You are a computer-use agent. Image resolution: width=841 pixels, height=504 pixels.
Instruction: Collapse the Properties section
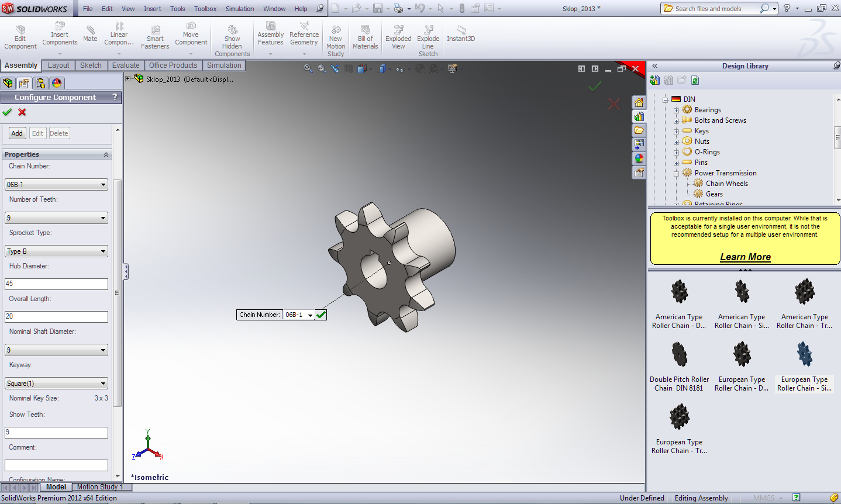click(x=106, y=154)
